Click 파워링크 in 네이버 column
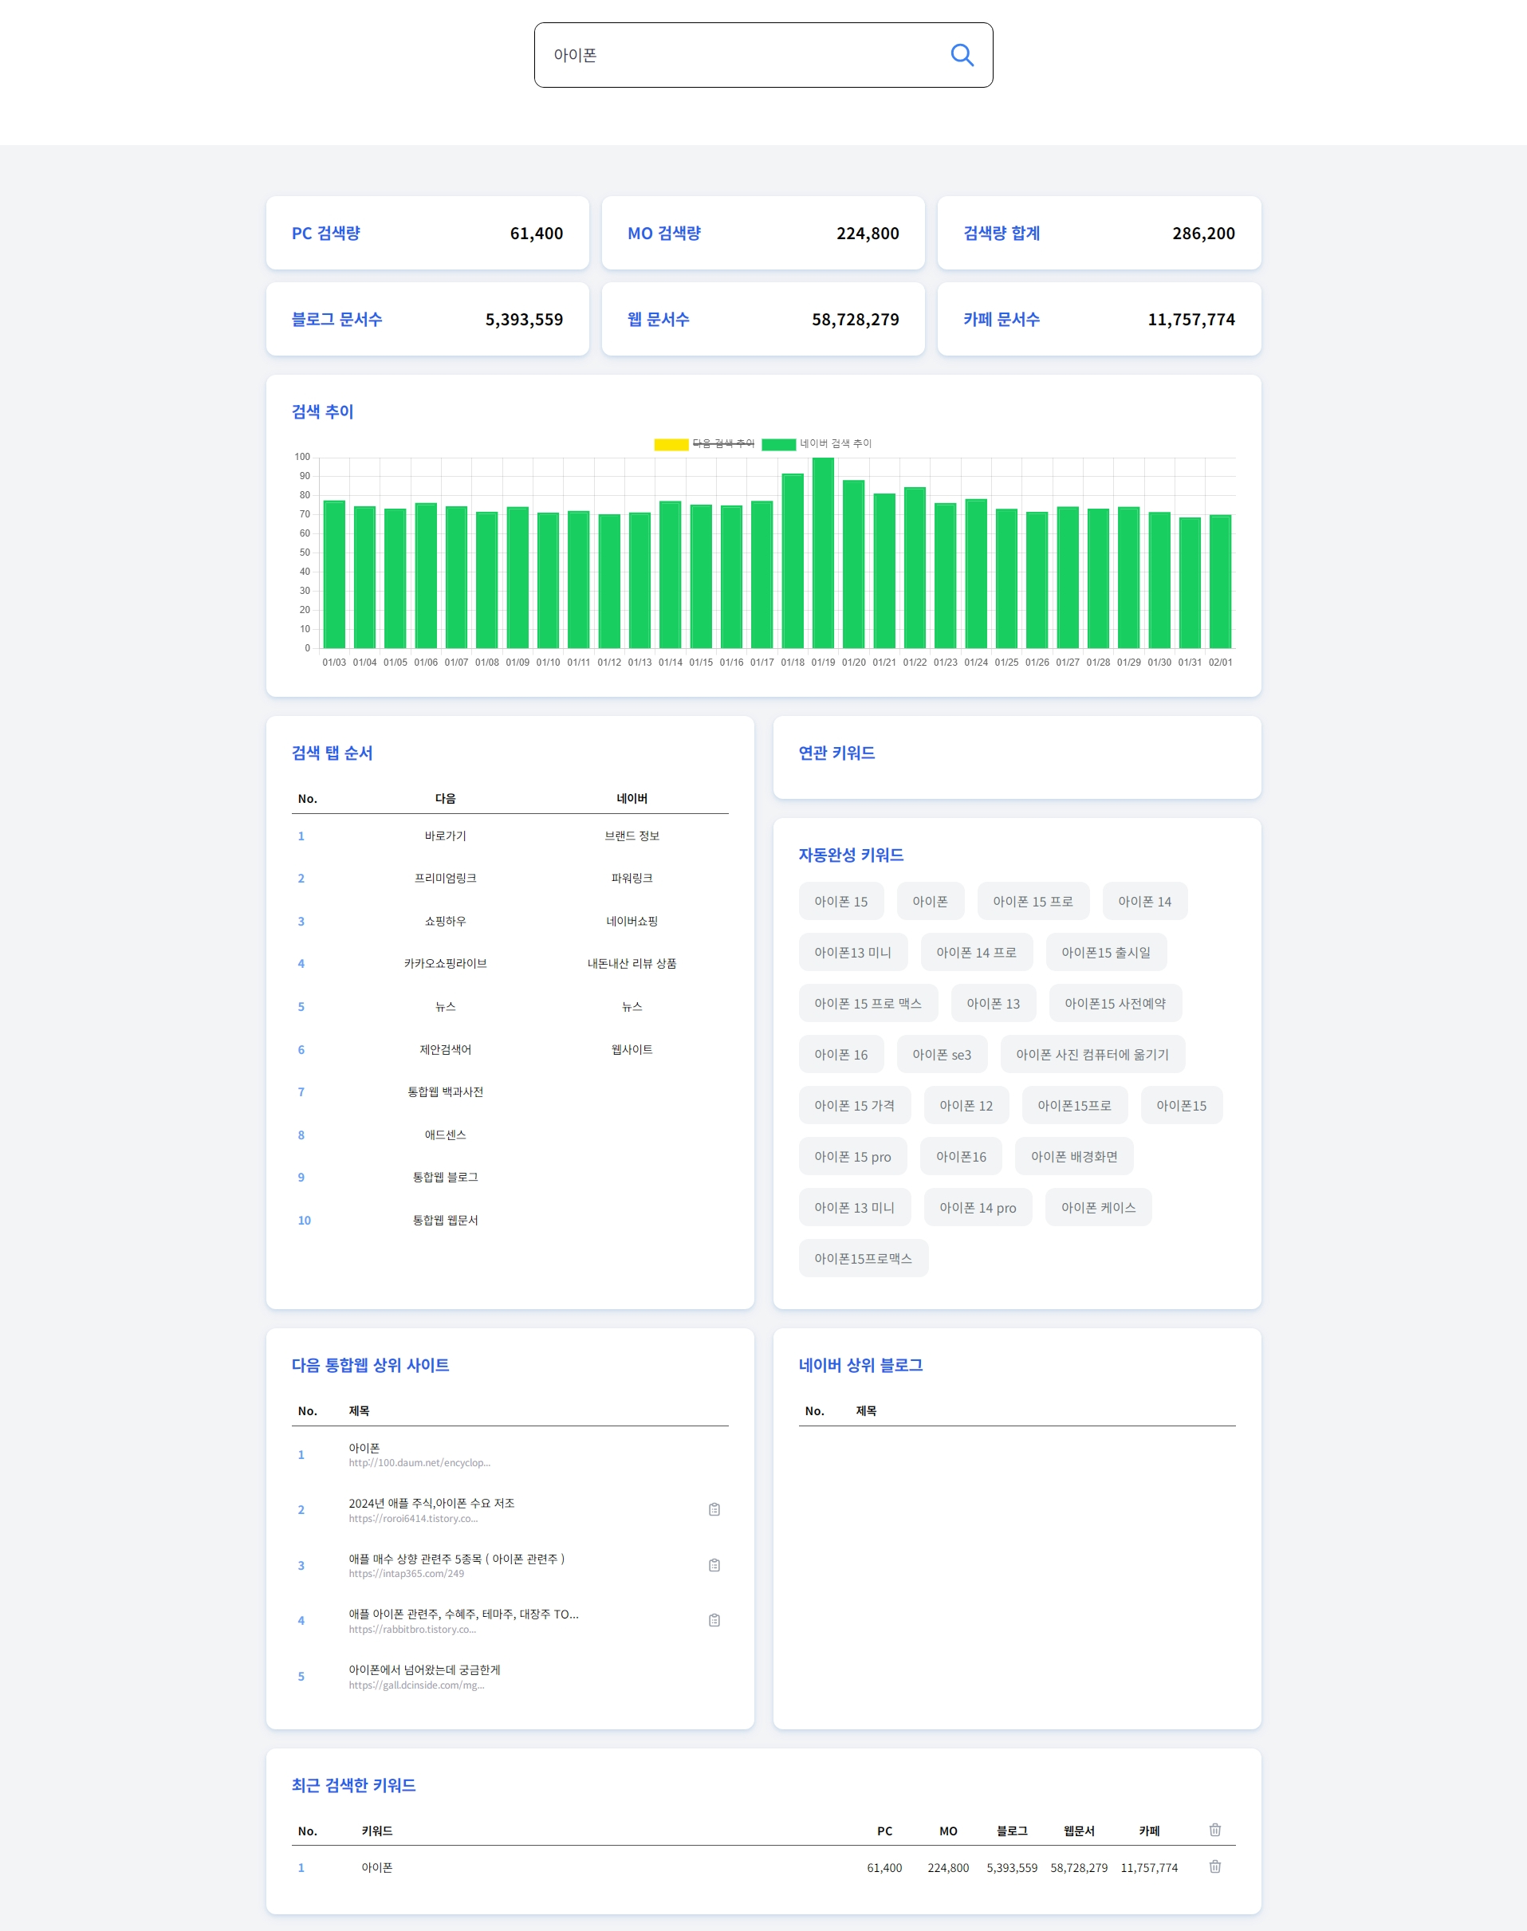The width and height of the screenshot is (1527, 1931). click(632, 878)
